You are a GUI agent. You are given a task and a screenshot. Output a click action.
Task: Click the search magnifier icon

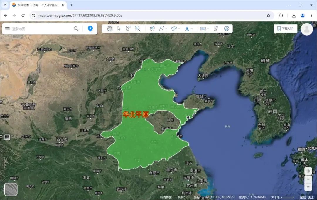76,29
